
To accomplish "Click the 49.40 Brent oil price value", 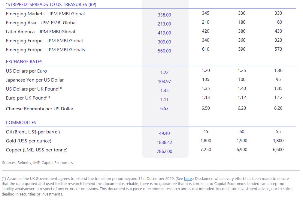I will point(164,133).
